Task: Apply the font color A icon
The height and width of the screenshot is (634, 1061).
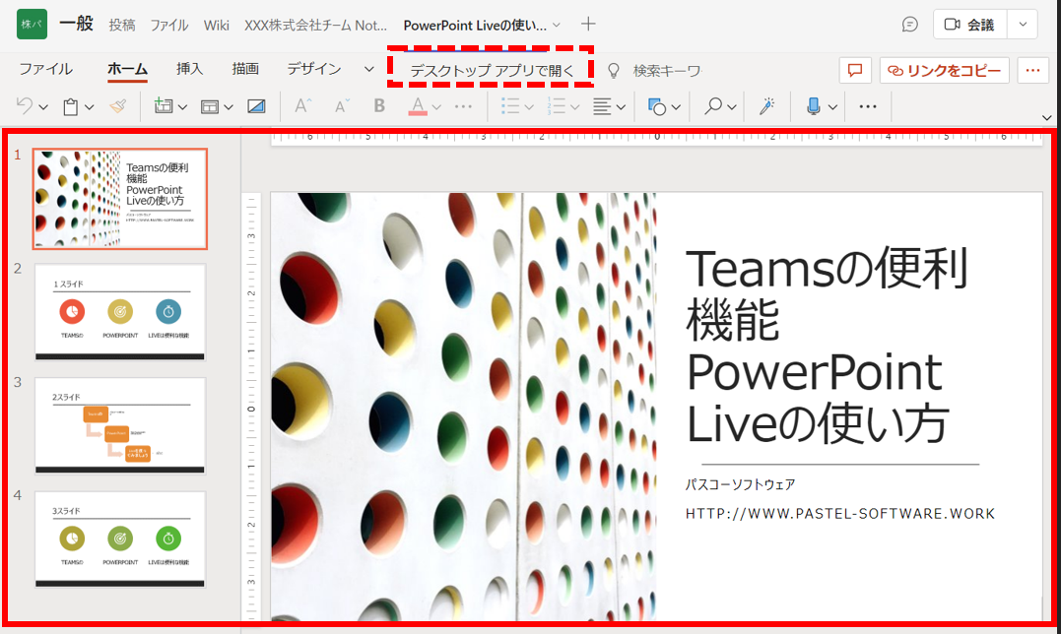Action: coord(418,106)
